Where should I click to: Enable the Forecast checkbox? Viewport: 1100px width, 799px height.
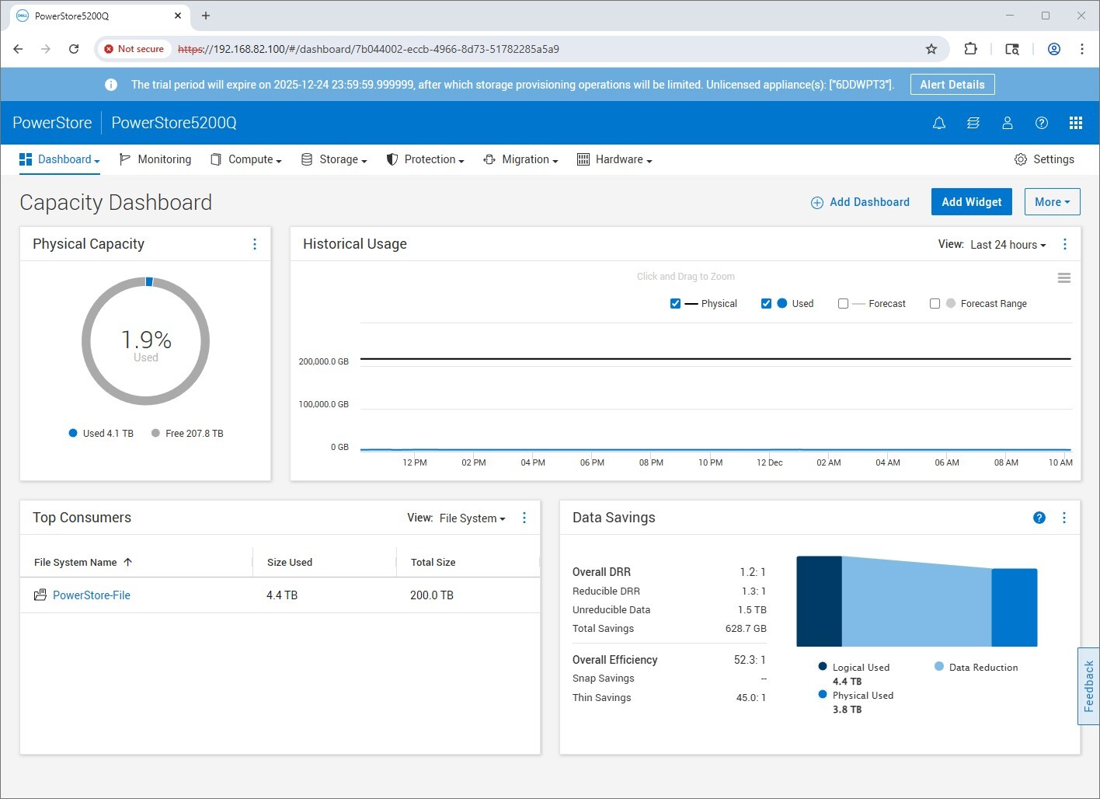tap(843, 304)
